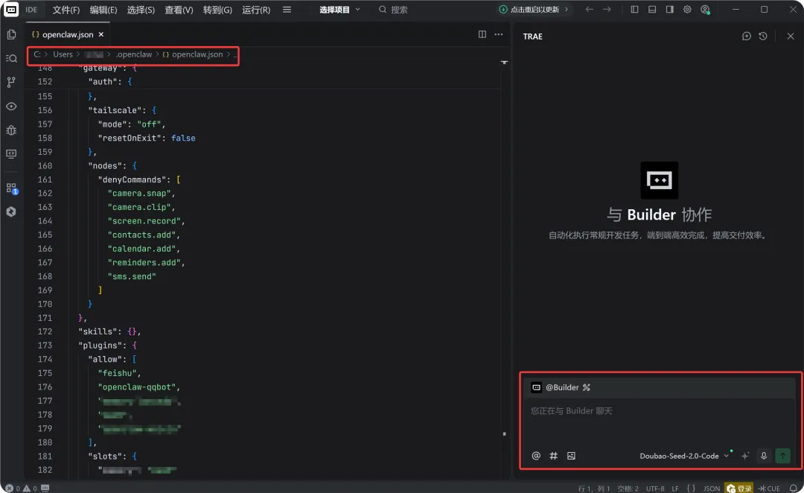
Task: Attach an image to chat
Action: [571, 456]
